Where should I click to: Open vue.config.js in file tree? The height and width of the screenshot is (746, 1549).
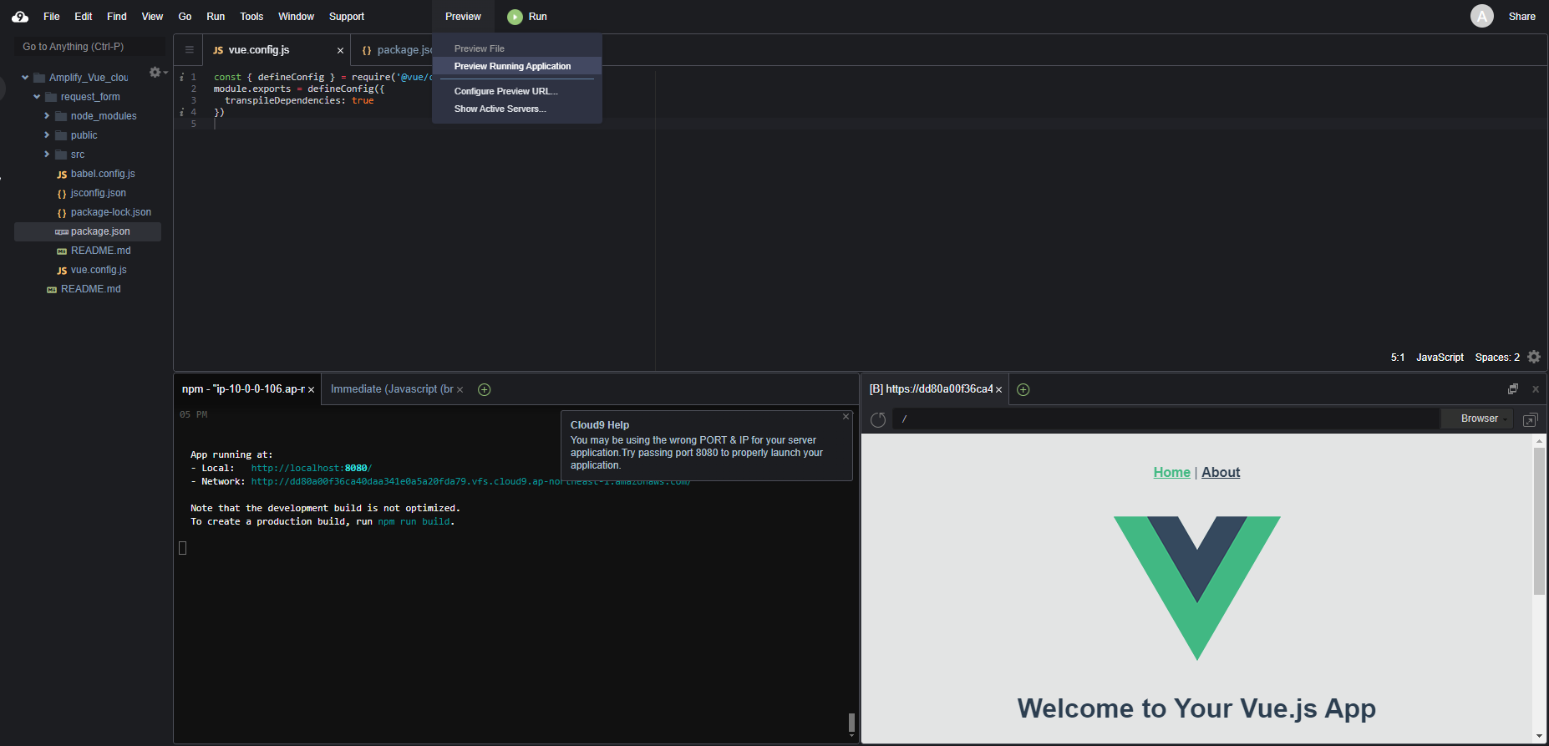[99, 270]
